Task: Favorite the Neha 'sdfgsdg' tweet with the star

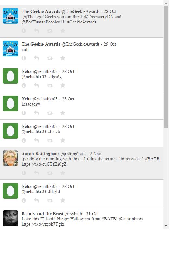Action: click(63, 85)
